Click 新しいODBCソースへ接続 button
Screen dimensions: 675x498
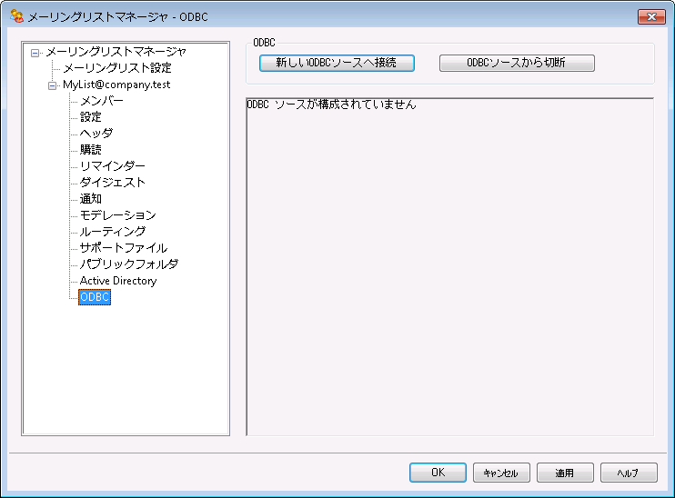[x=337, y=63]
